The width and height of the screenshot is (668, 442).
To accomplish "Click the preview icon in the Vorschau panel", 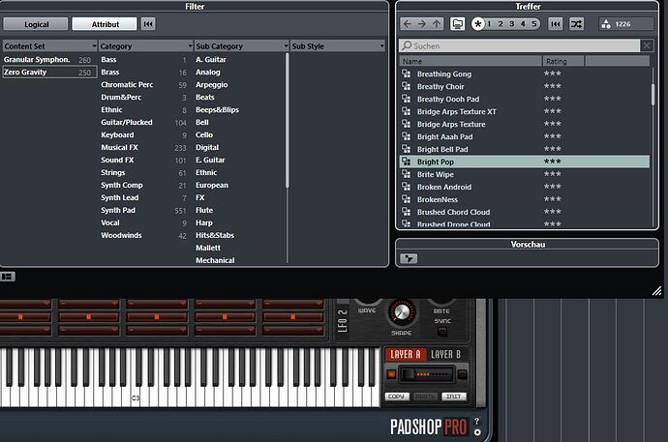I will 409,258.
